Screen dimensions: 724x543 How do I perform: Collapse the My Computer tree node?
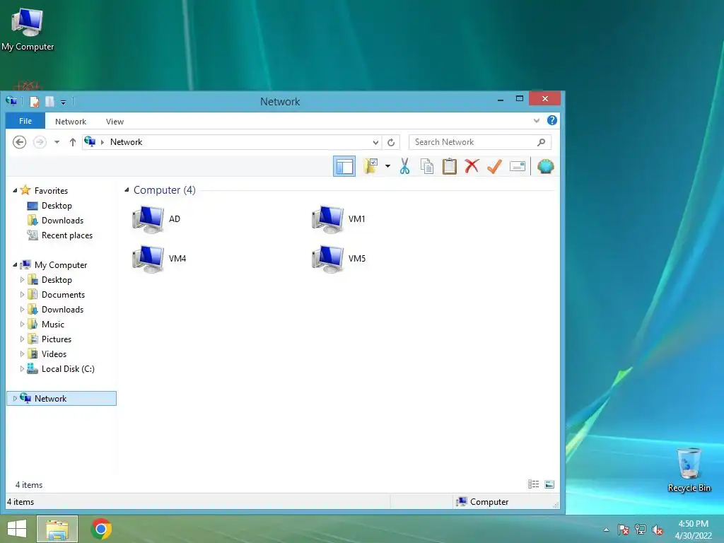[15, 264]
